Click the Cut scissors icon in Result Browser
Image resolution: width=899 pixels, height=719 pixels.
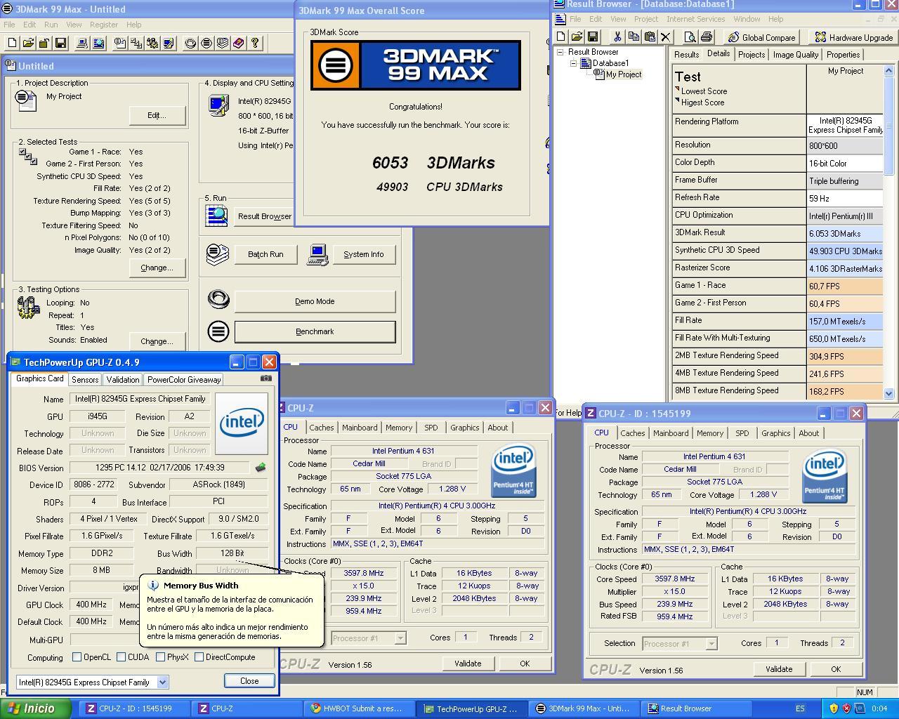[617, 37]
